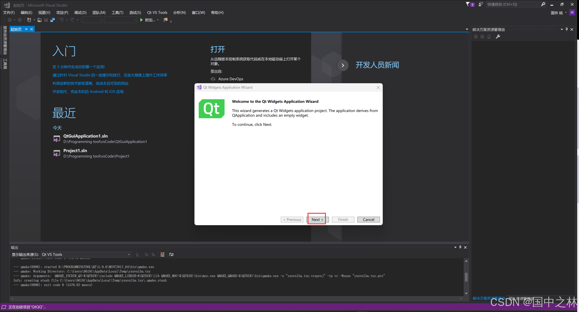The width and height of the screenshot is (579, 312).
Task: Click the purple account avatar icon
Action: [x=572, y=13]
